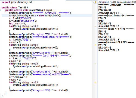Click '[set] 사용하기' line in console output
The height and width of the screenshot is (98, 136).
116,29
